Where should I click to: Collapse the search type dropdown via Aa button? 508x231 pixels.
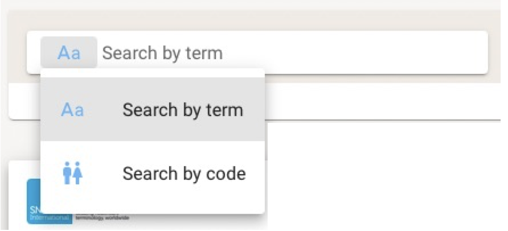click(69, 53)
